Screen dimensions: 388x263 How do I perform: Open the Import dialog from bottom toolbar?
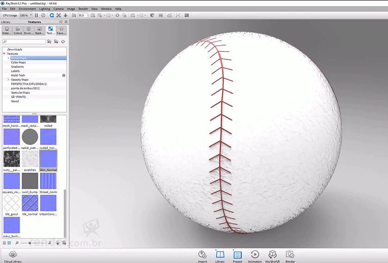[202, 255]
